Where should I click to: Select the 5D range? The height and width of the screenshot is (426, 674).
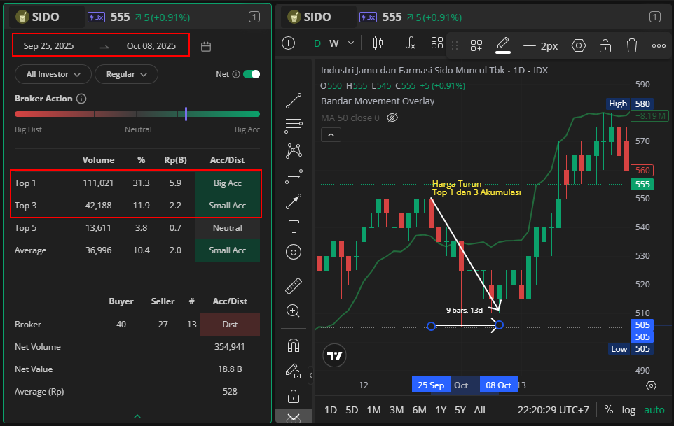(x=352, y=410)
